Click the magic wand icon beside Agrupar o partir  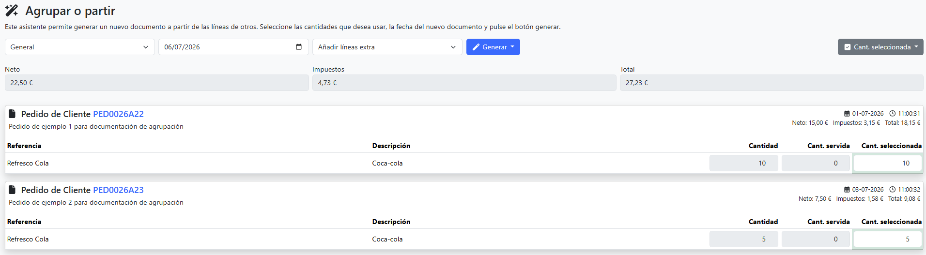point(12,11)
